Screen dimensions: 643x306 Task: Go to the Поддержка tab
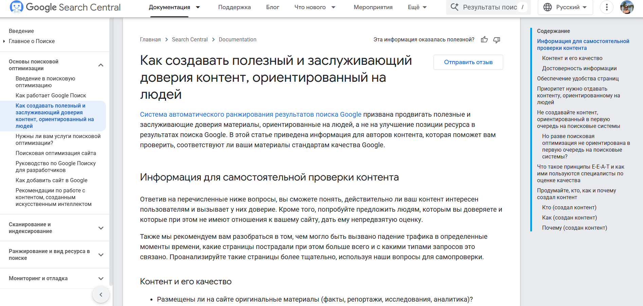[234, 7]
